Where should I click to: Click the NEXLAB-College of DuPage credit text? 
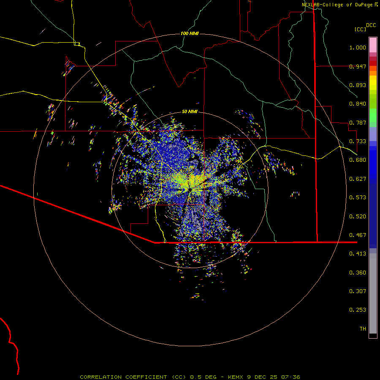pyautogui.click(x=337, y=5)
